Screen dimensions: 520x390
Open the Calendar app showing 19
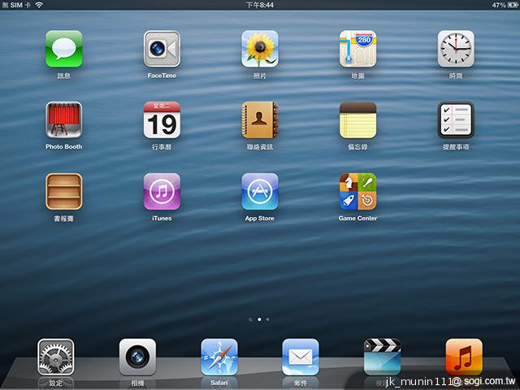click(162, 120)
